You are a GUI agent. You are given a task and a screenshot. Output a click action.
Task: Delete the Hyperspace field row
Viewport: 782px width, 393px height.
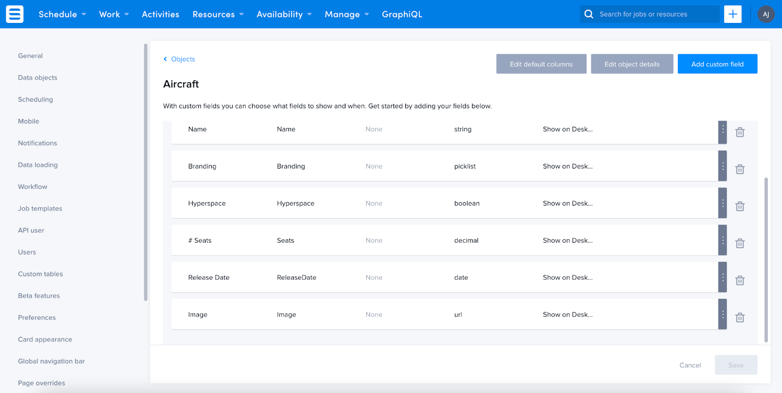740,207
